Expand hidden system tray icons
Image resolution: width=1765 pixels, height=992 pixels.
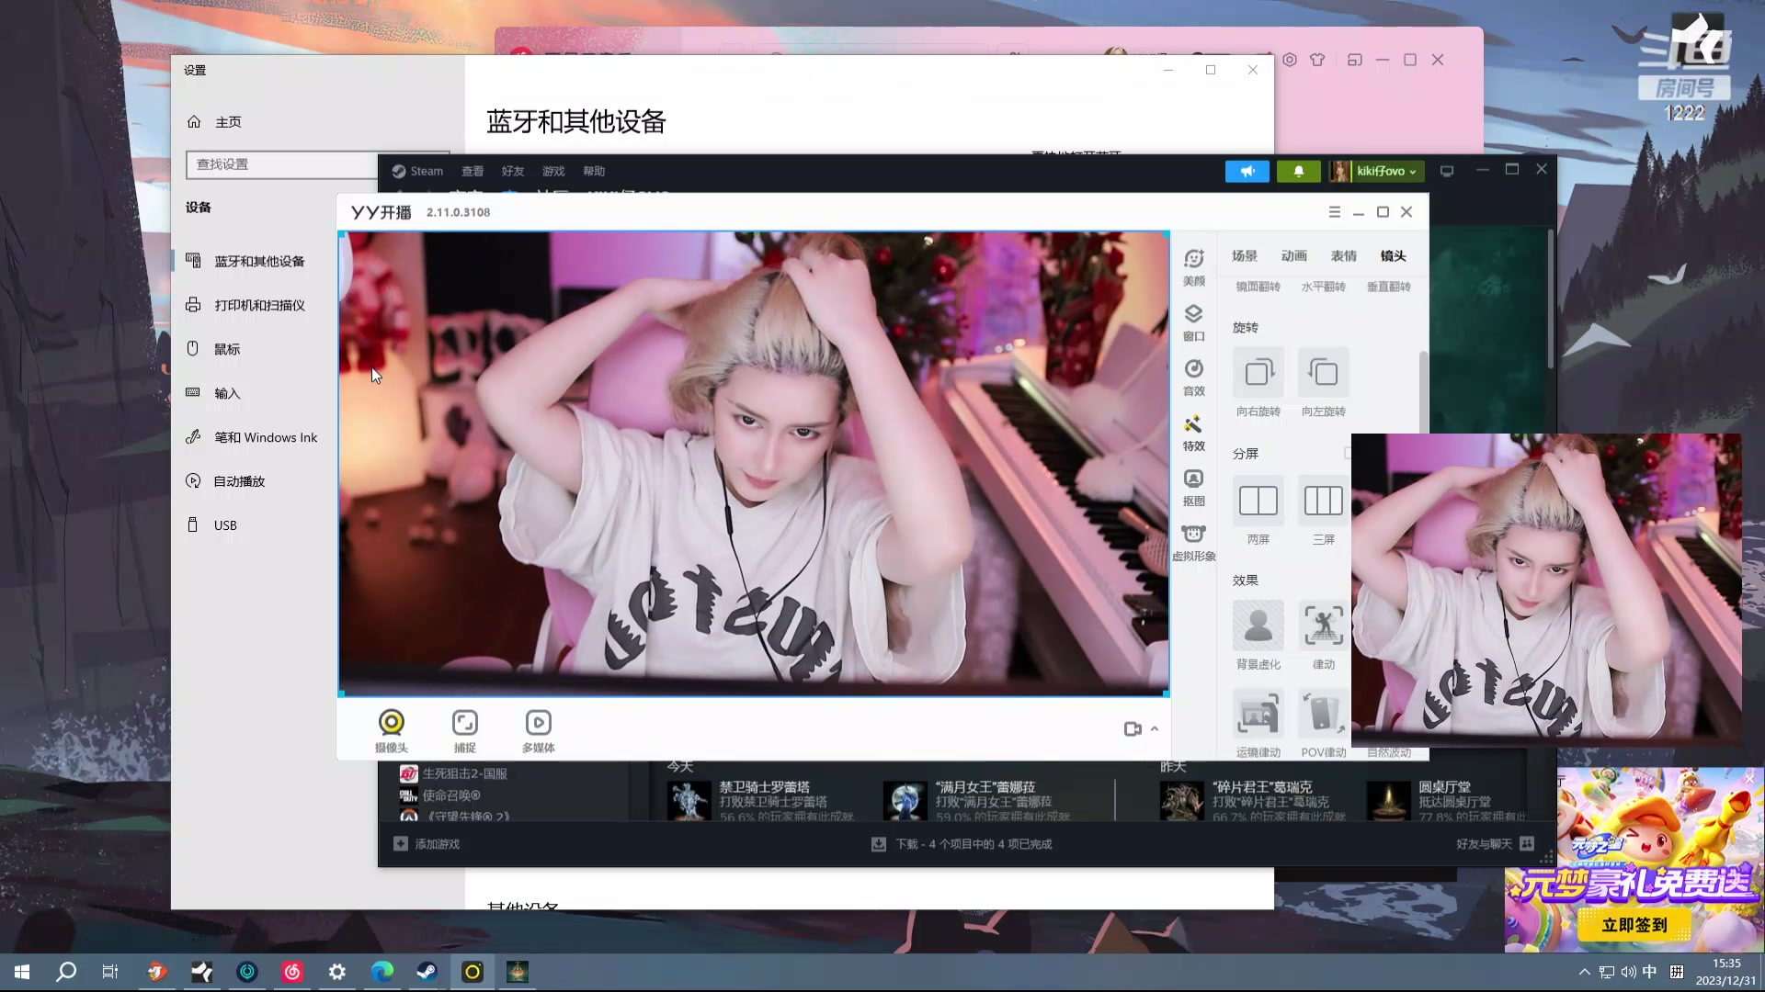click(1584, 972)
